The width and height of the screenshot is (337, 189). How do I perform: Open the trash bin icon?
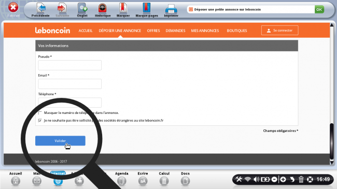(x=301, y=179)
